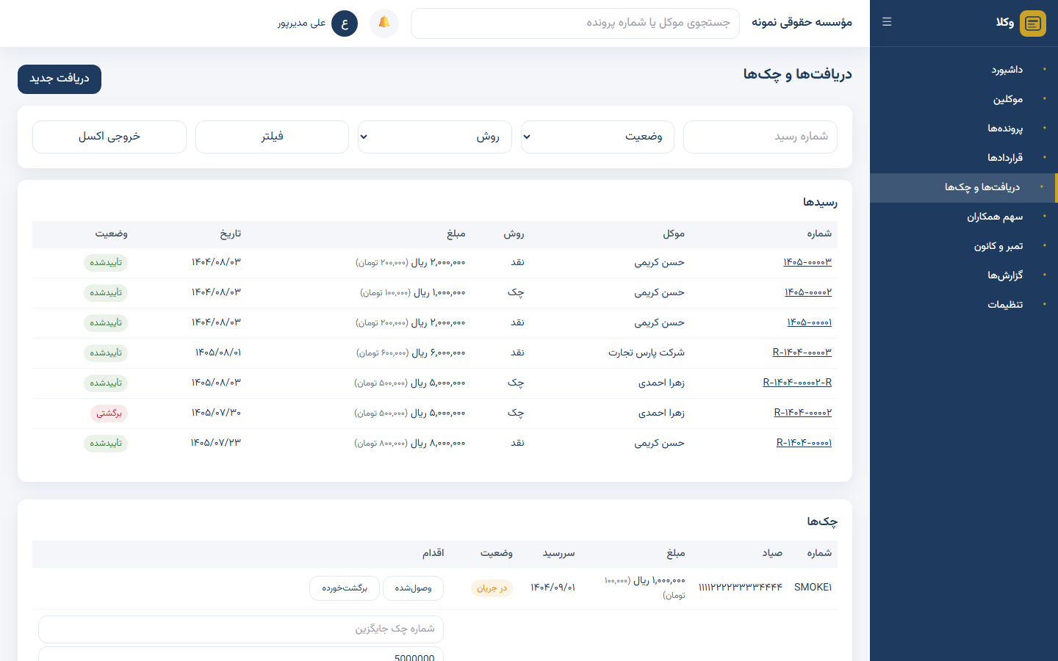Click the amount ۸,۰۰۰,۰۰۰ ریال

coord(438,443)
